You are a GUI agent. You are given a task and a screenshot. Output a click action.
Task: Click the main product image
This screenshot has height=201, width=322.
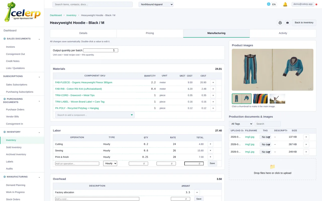point(272,70)
